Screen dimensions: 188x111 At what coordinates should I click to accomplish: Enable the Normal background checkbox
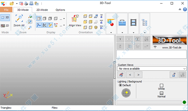coord(161,93)
